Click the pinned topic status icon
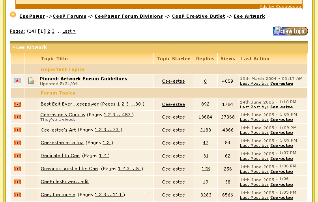The width and height of the screenshot is (318, 202). 17,81
